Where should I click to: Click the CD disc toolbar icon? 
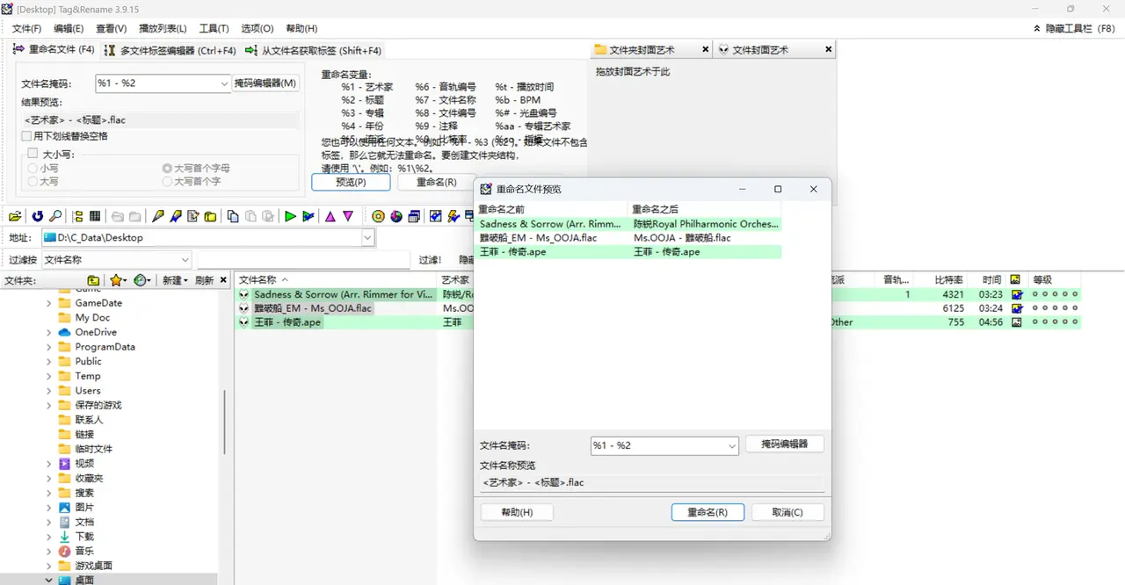click(x=379, y=216)
